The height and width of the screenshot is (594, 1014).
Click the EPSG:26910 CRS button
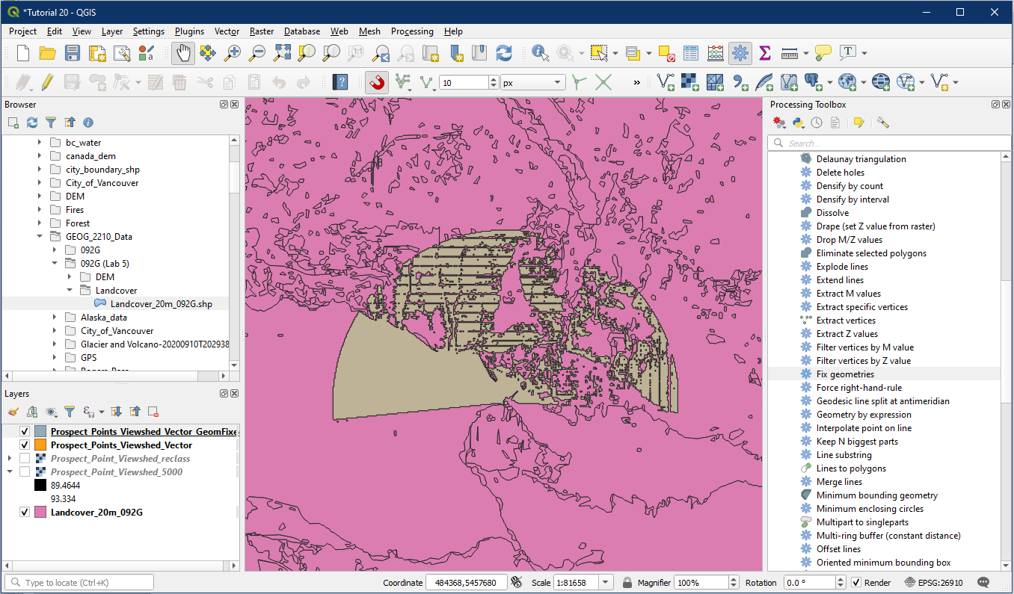pyautogui.click(x=932, y=583)
